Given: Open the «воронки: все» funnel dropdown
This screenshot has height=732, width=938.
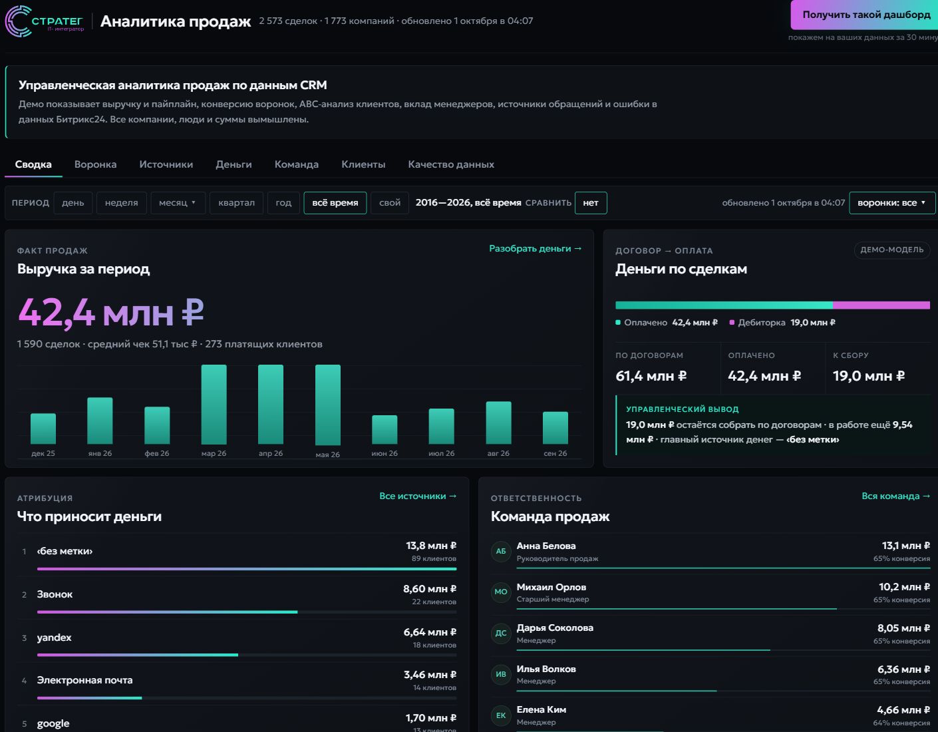Looking at the screenshot, I should (892, 203).
